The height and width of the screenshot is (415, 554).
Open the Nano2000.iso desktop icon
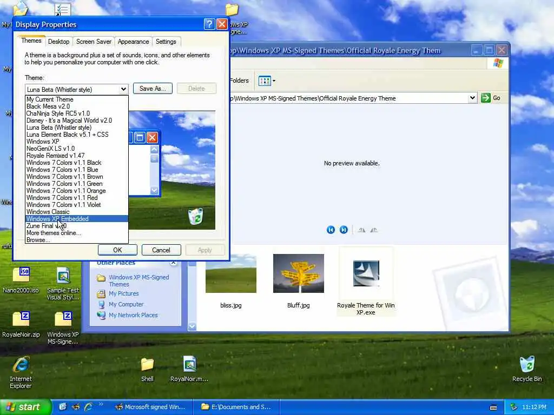tap(21, 275)
